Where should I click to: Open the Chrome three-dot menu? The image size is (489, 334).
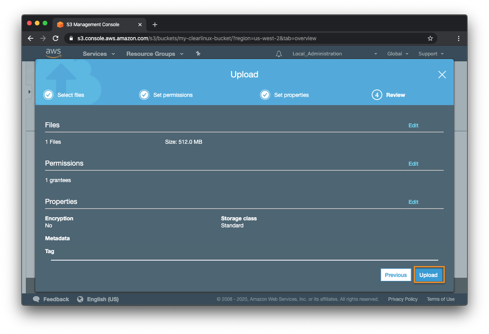point(458,38)
